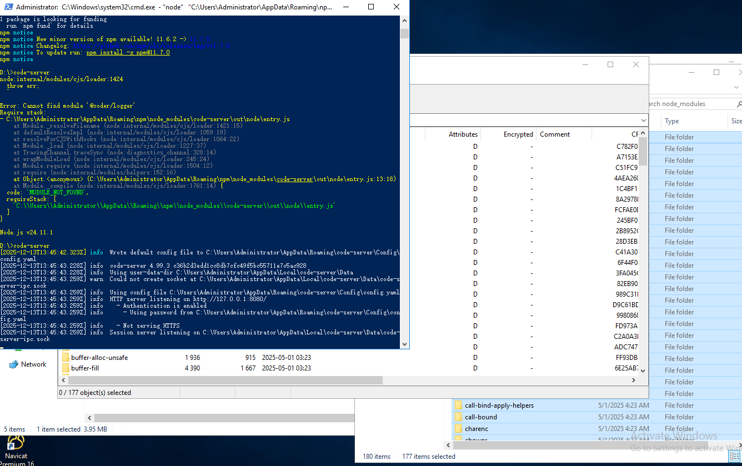Click the Comment column header
The width and height of the screenshot is (742, 466).
click(x=554, y=134)
